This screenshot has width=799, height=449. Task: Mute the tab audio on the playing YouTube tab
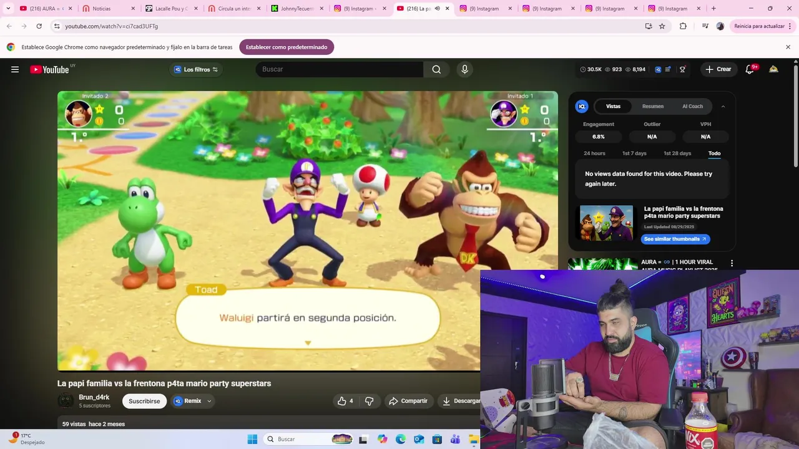[x=437, y=9]
